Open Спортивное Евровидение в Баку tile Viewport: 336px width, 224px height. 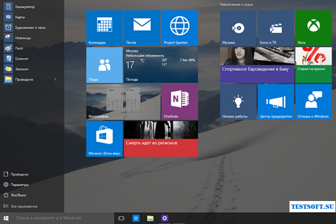(x=257, y=65)
